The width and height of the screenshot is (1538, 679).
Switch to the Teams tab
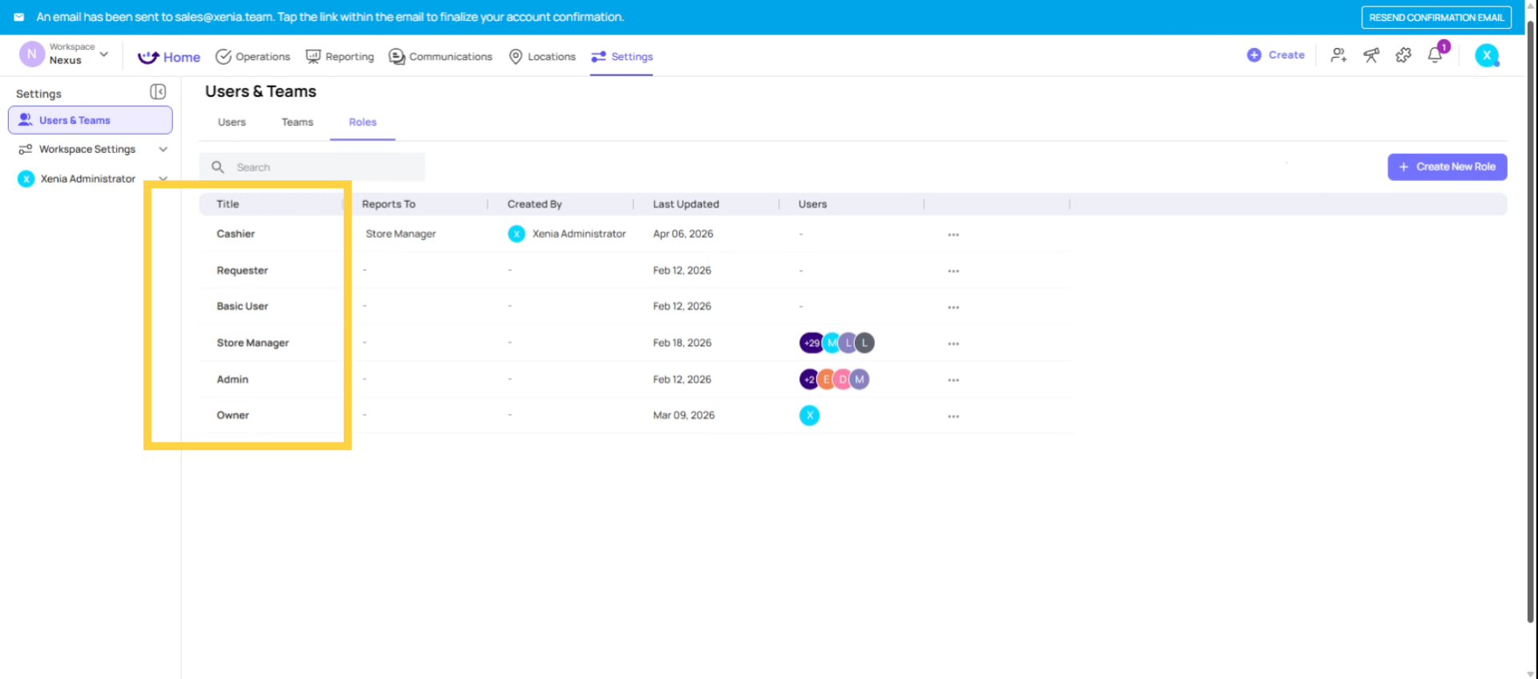[x=297, y=123]
